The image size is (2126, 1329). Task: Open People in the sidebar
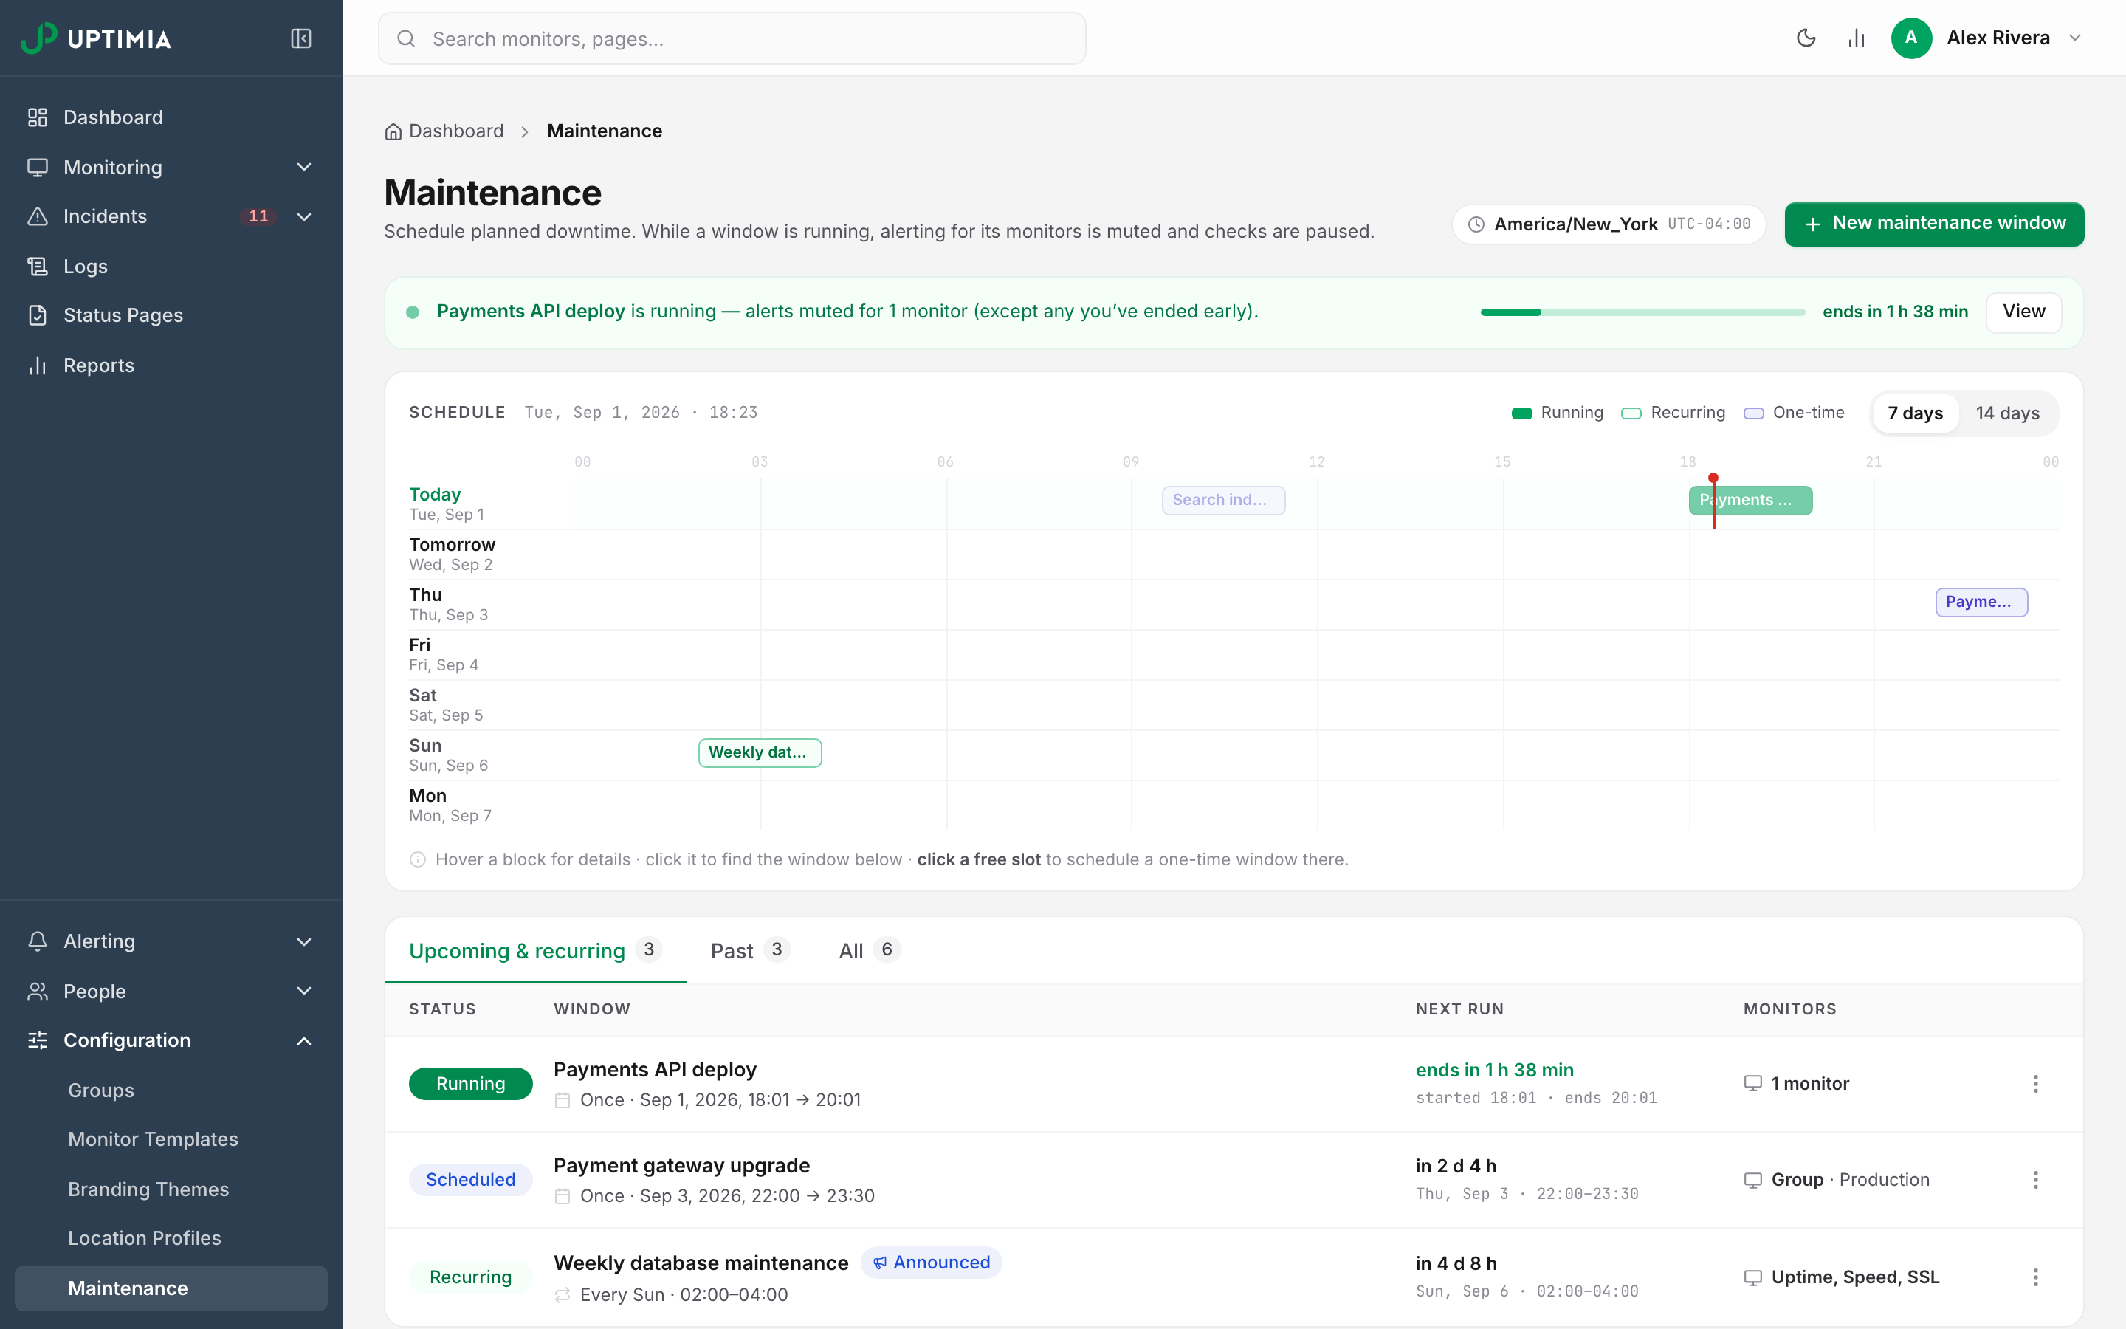pos(95,991)
